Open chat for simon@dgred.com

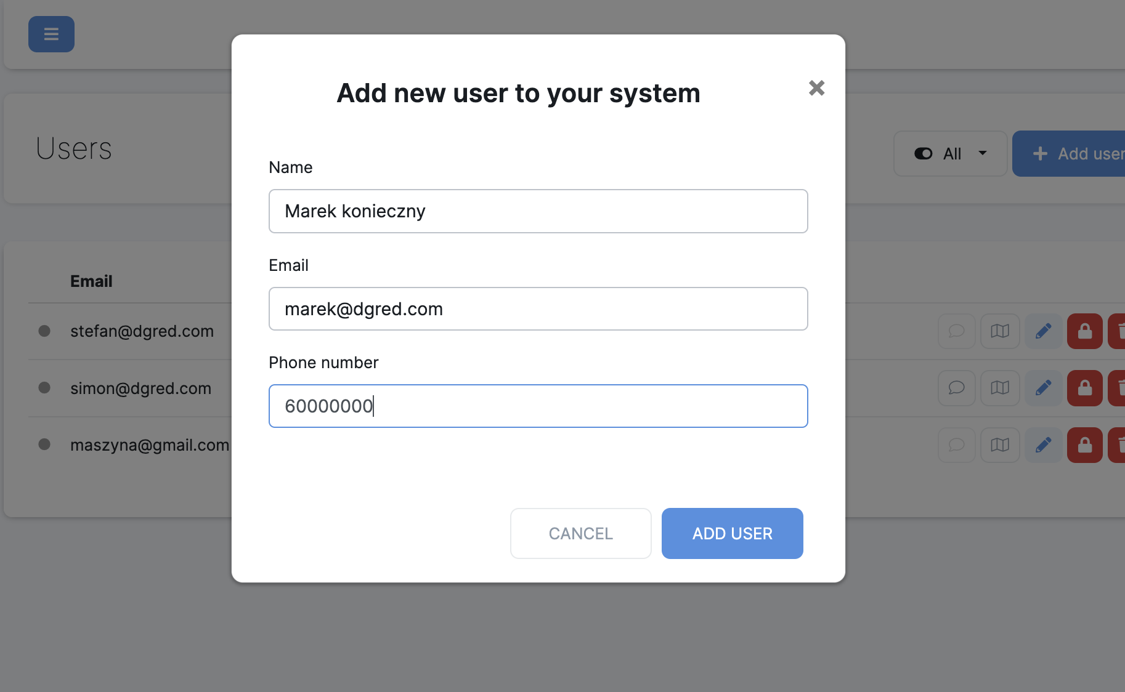tap(956, 388)
